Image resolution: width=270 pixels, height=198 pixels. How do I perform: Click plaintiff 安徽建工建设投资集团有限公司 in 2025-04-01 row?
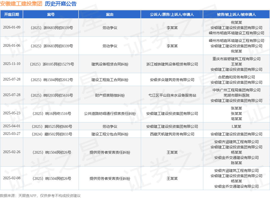click(172, 126)
